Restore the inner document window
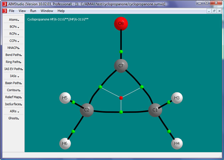The width and height of the screenshot is (224, 160). [214, 11]
